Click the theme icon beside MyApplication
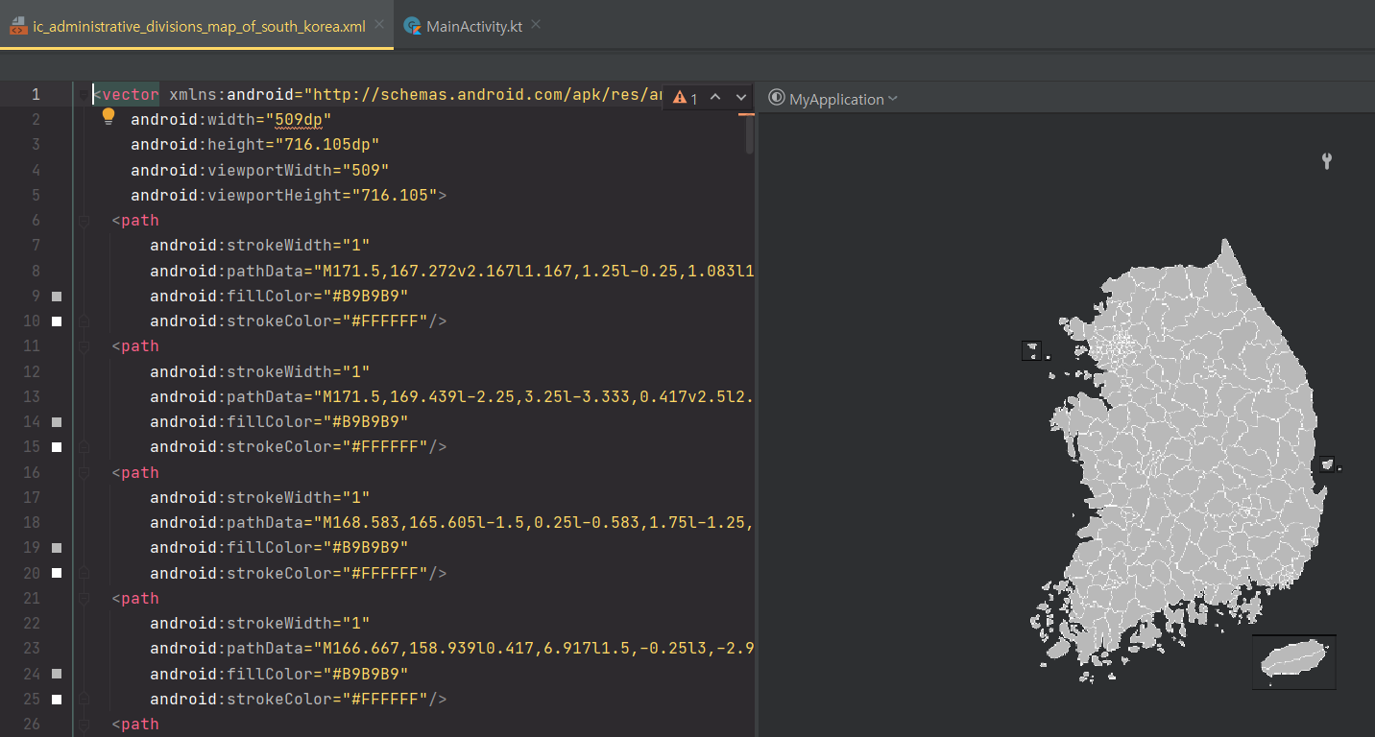This screenshot has height=737, width=1375. (x=776, y=98)
